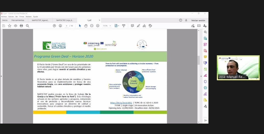Open the zoom level 77.1% dropdown
This screenshot has height=134, width=264.
coord(107,26)
